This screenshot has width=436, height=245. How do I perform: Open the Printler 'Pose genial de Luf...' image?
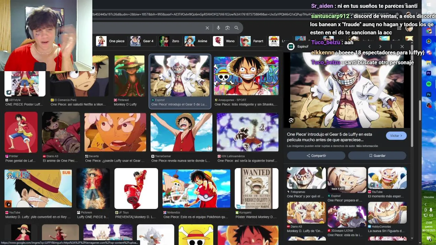pyautogui.click(x=21, y=132)
